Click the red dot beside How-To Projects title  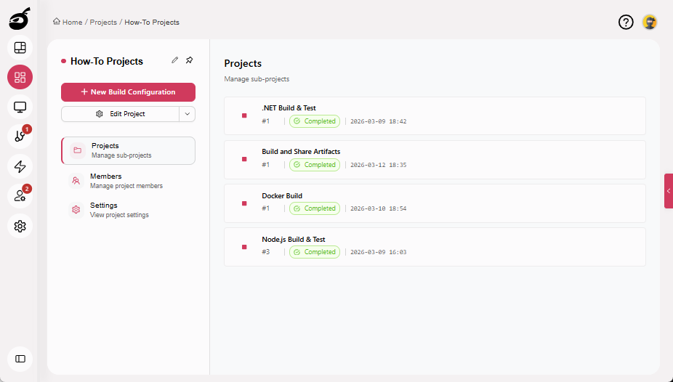click(x=63, y=61)
